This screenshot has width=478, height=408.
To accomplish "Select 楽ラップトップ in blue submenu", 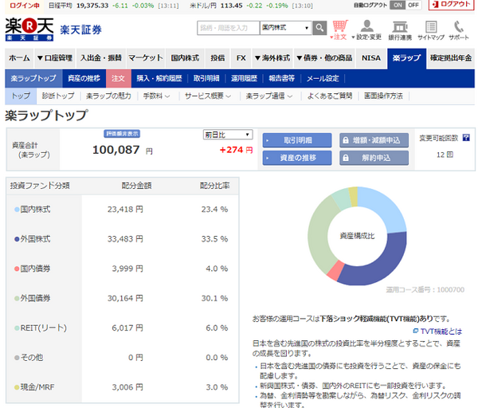I will tap(33, 78).
